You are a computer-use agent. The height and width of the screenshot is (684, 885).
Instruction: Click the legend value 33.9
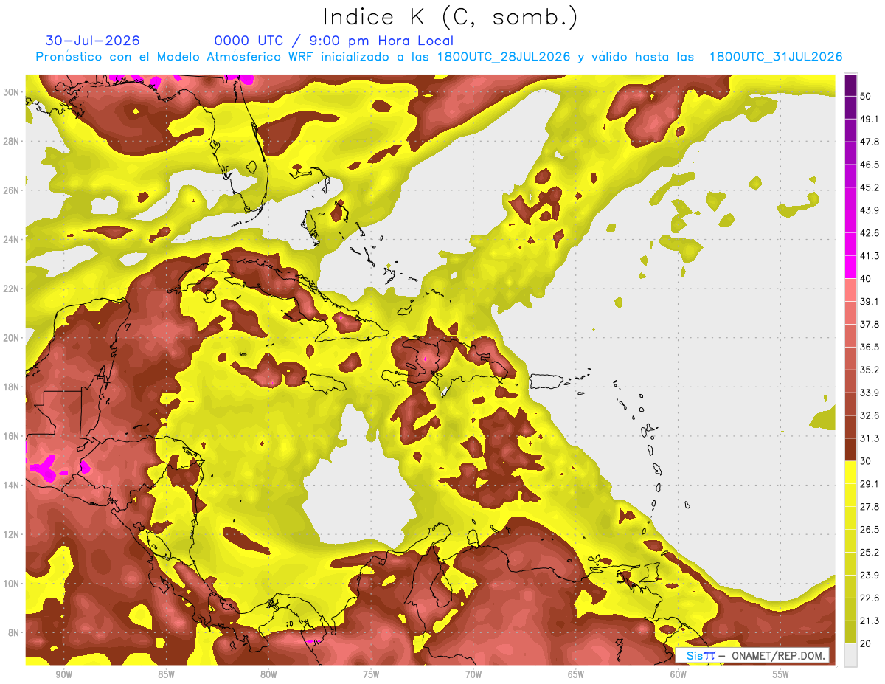pos(870,393)
